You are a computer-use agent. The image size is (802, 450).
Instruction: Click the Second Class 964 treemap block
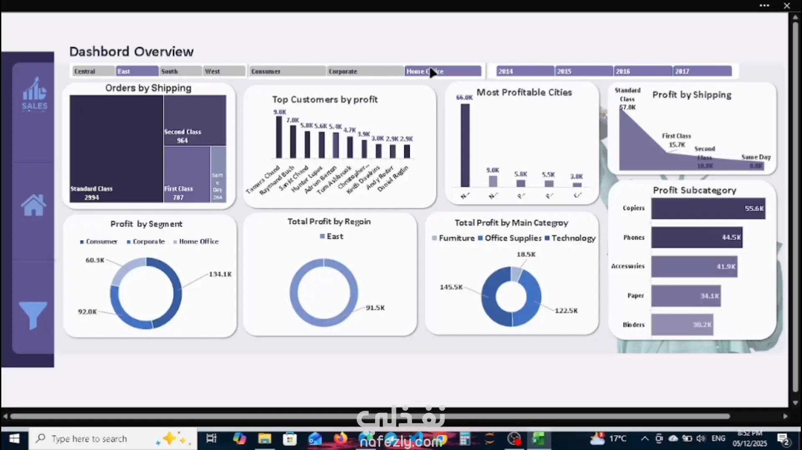pos(195,120)
